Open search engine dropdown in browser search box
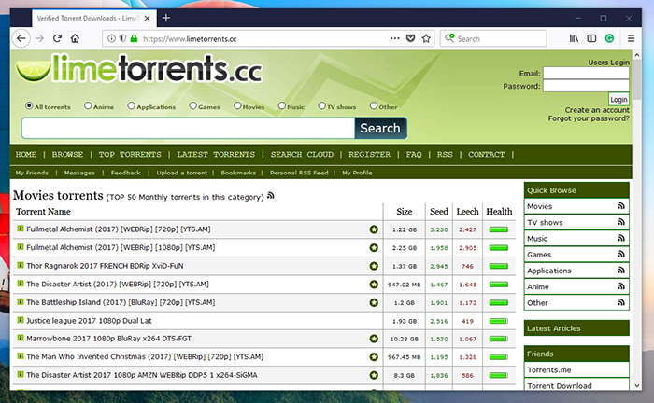The height and width of the screenshot is (403, 654). pos(449,38)
